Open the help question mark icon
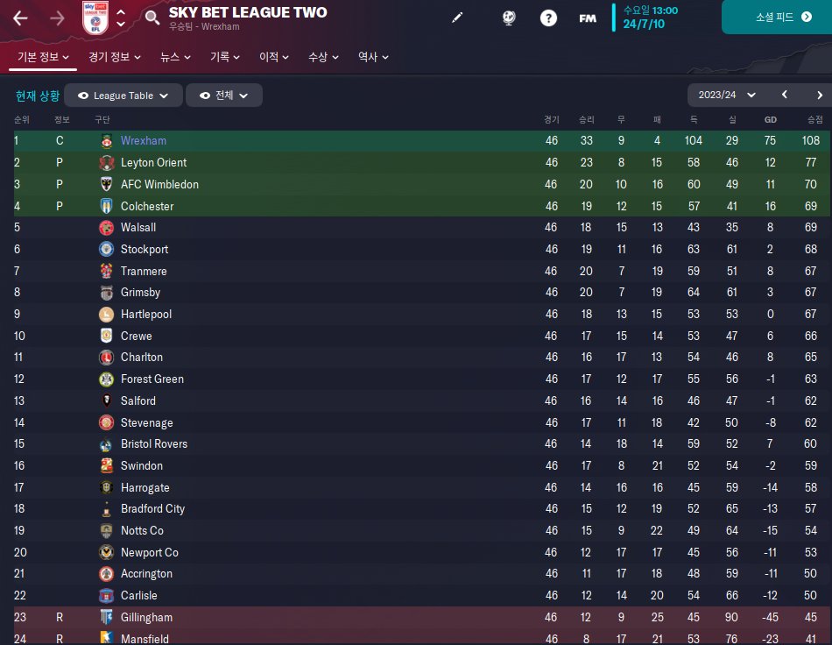Viewport: 832px width, 645px height. pyautogui.click(x=548, y=18)
